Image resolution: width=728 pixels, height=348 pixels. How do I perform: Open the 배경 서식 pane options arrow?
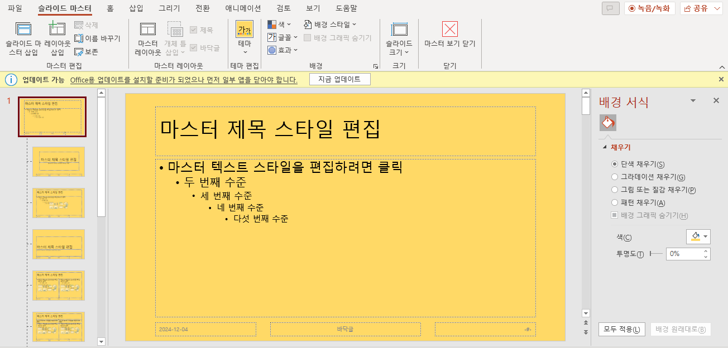693,100
